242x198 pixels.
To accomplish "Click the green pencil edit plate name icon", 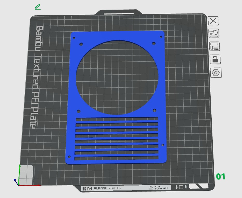I will (38, 7).
